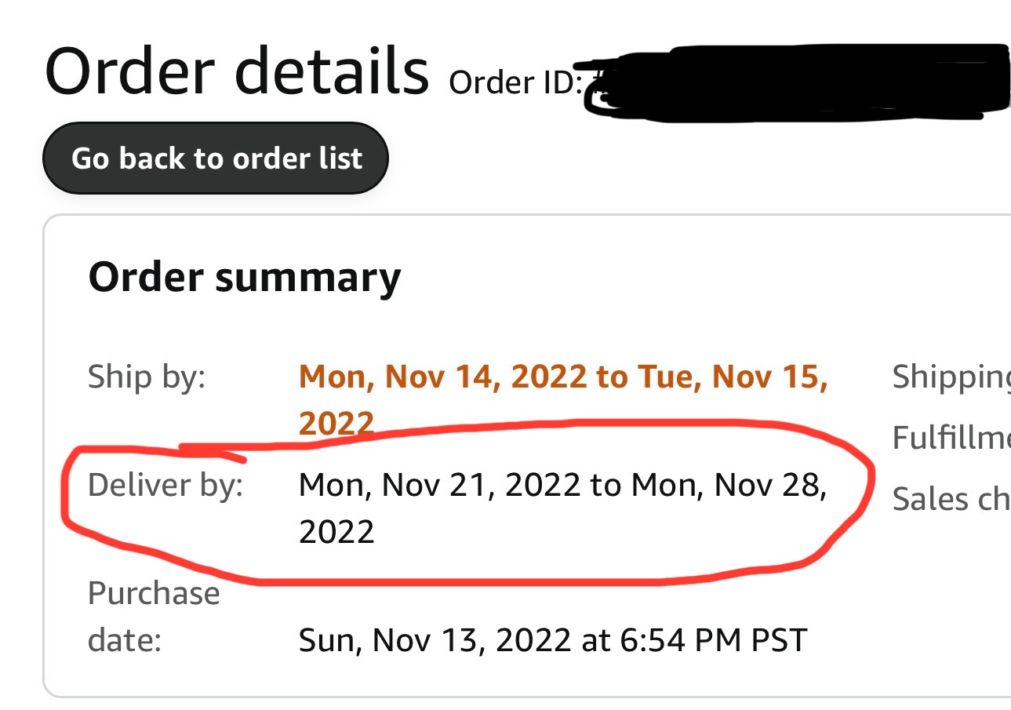Viewport: 1011px width, 710px height.
Task: Click the Order ID label
Action: point(516,82)
